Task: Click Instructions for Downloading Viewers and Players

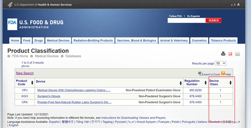Action: tap(133, 118)
